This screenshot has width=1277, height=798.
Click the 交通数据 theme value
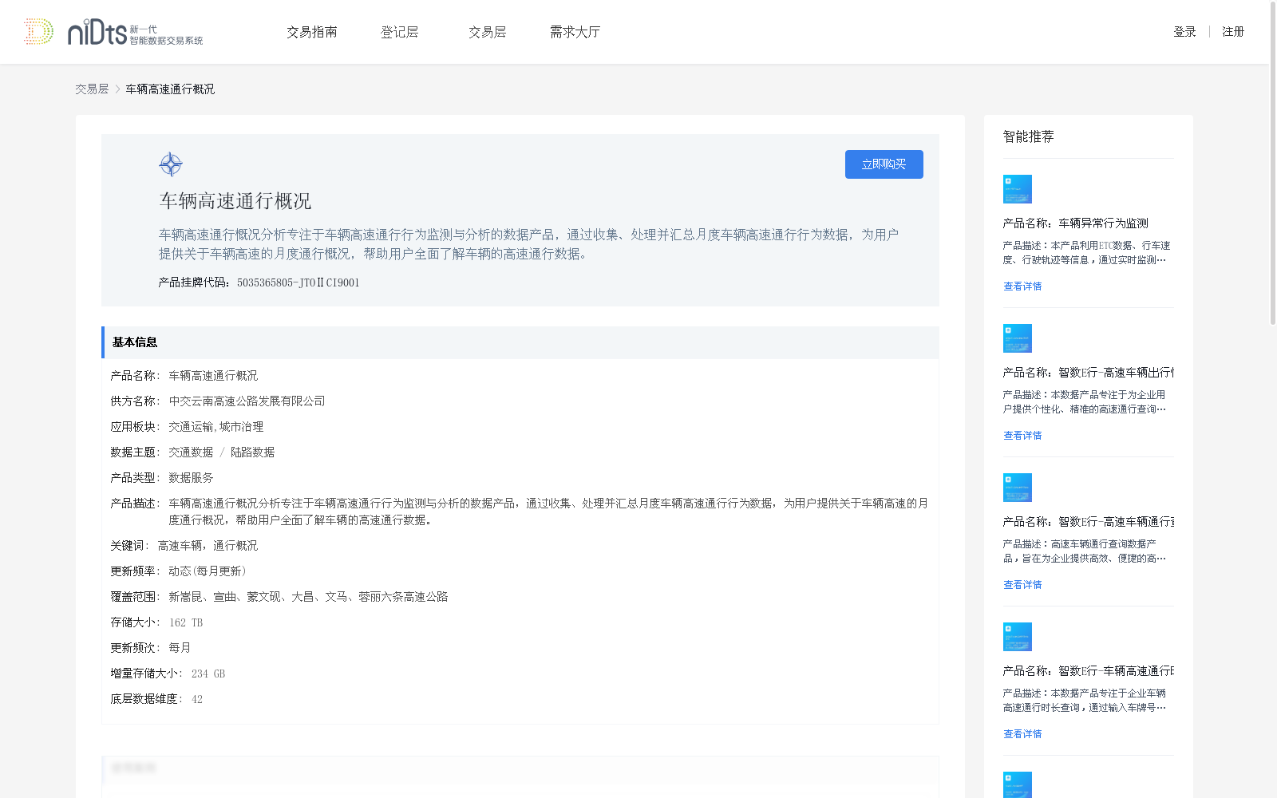point(191,452)
